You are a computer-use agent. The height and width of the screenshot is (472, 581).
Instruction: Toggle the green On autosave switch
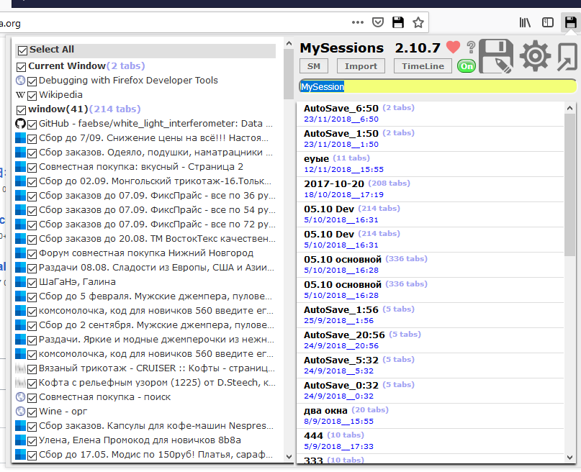[467, 66]
